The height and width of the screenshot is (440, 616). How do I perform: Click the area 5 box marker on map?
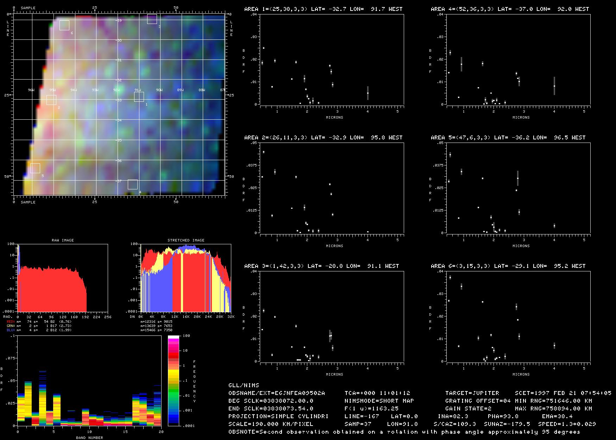click(35, 168)
